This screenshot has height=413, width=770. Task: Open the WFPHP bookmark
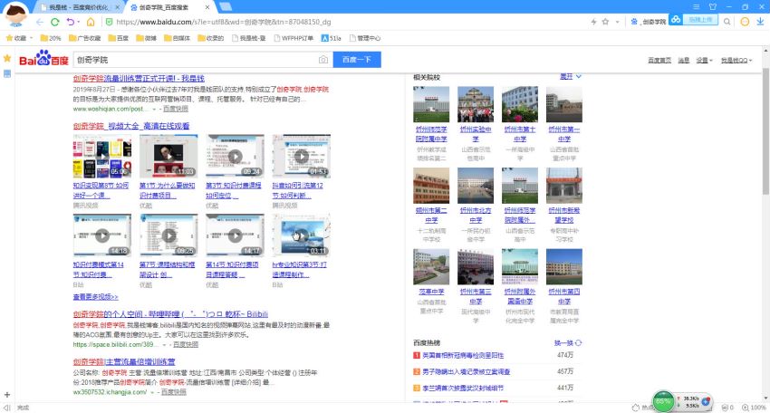click(x=294, y=38)
